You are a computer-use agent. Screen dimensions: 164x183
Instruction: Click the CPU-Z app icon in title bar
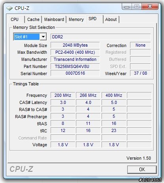9,8
